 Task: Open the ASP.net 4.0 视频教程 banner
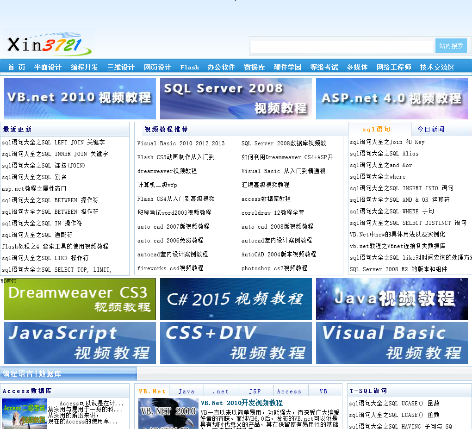[392, 99]
